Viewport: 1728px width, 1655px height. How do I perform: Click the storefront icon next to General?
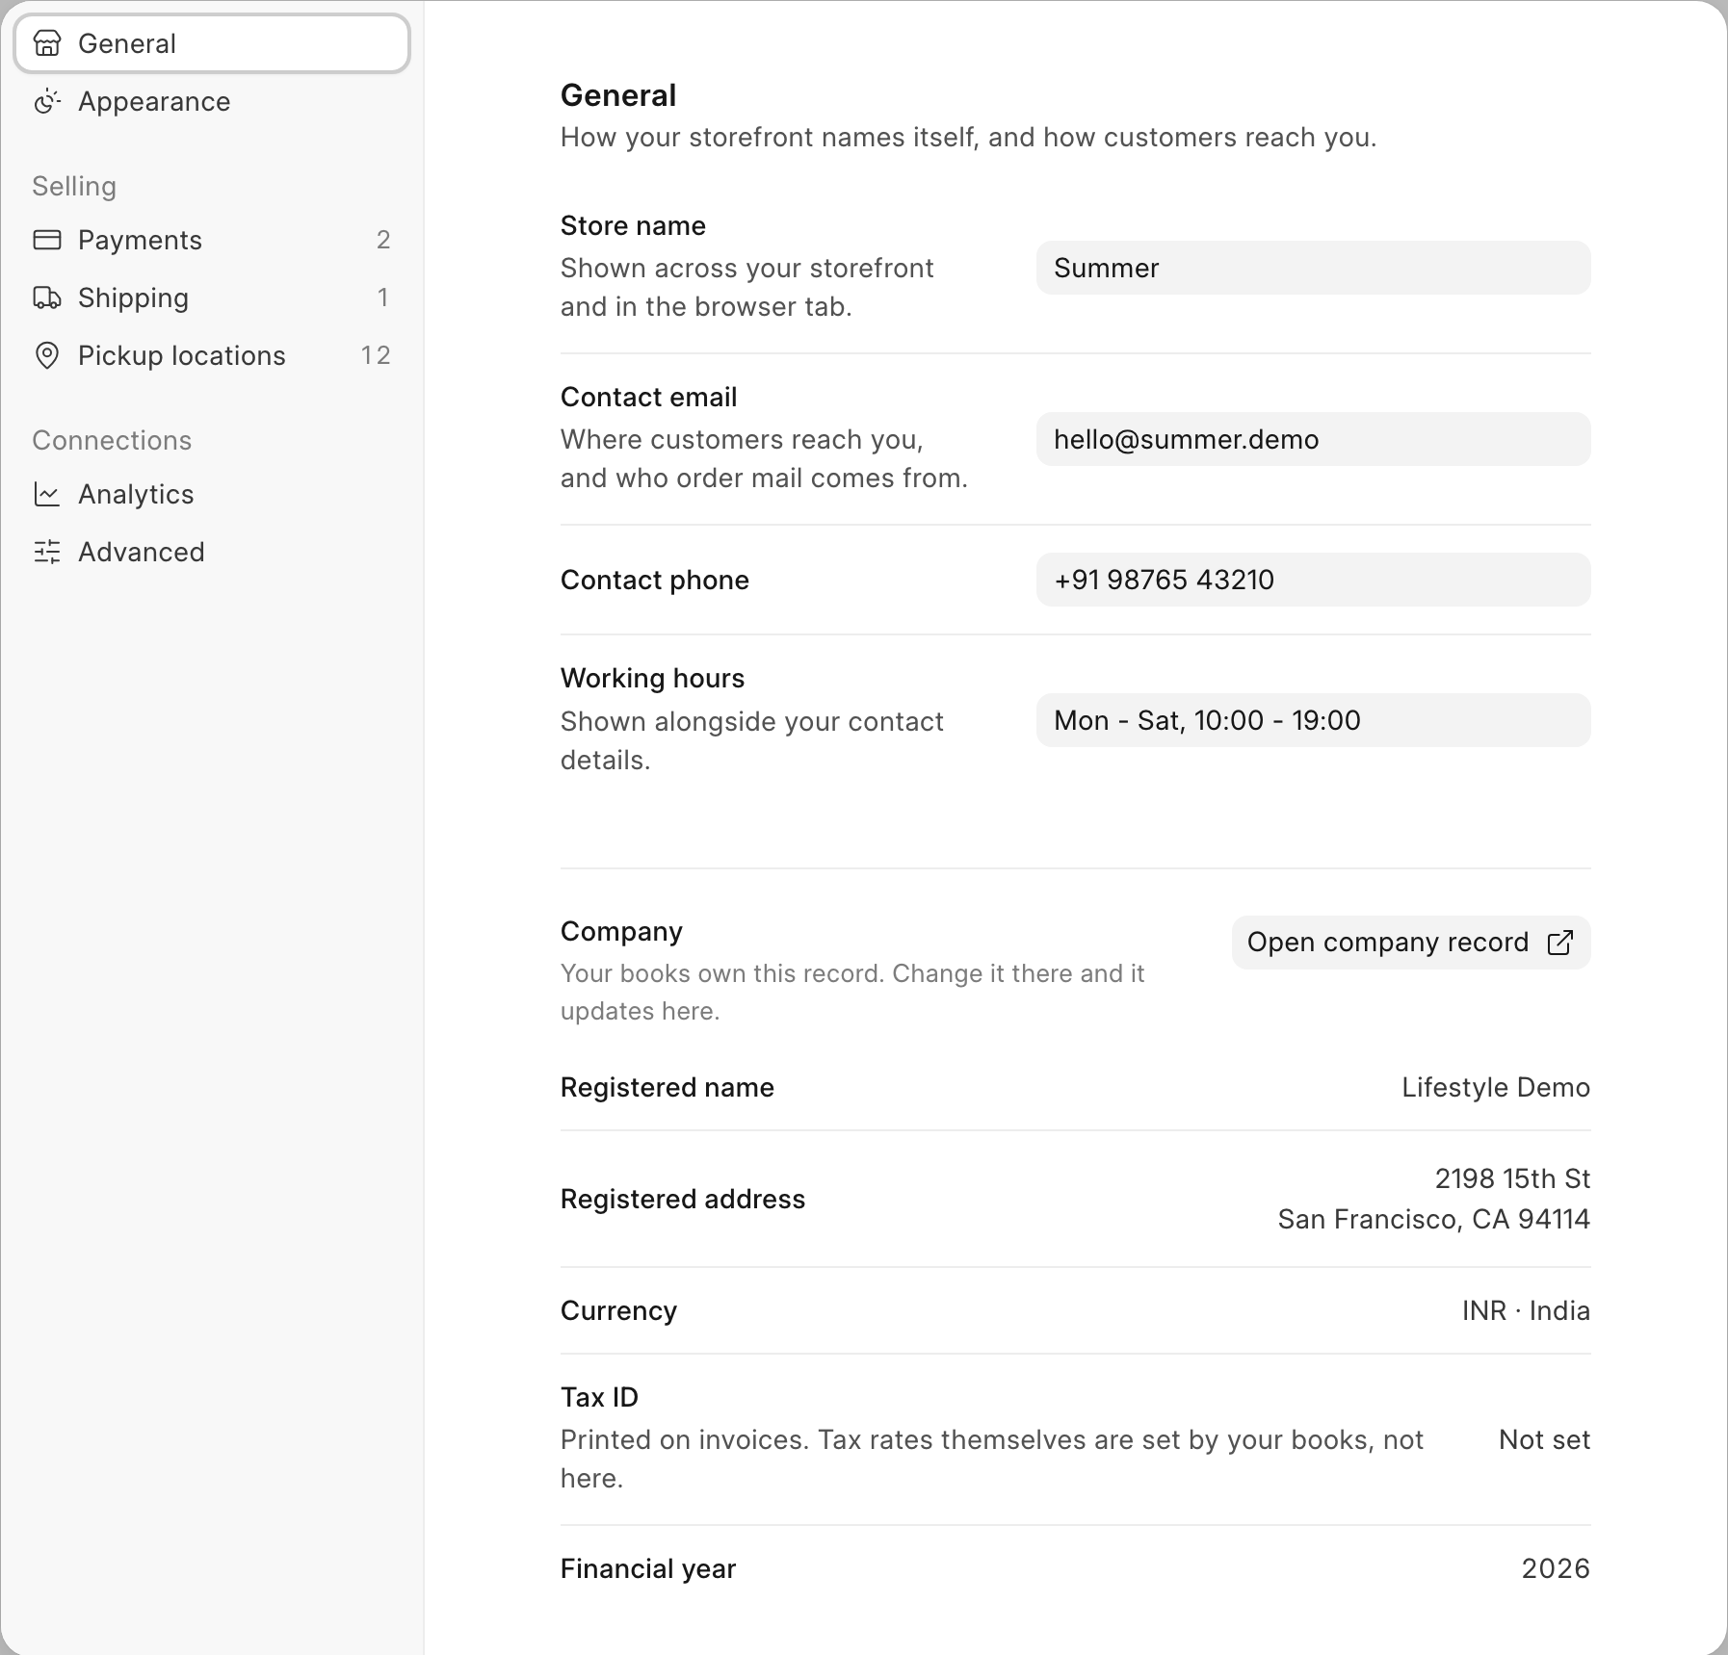(x=47, y=43)
